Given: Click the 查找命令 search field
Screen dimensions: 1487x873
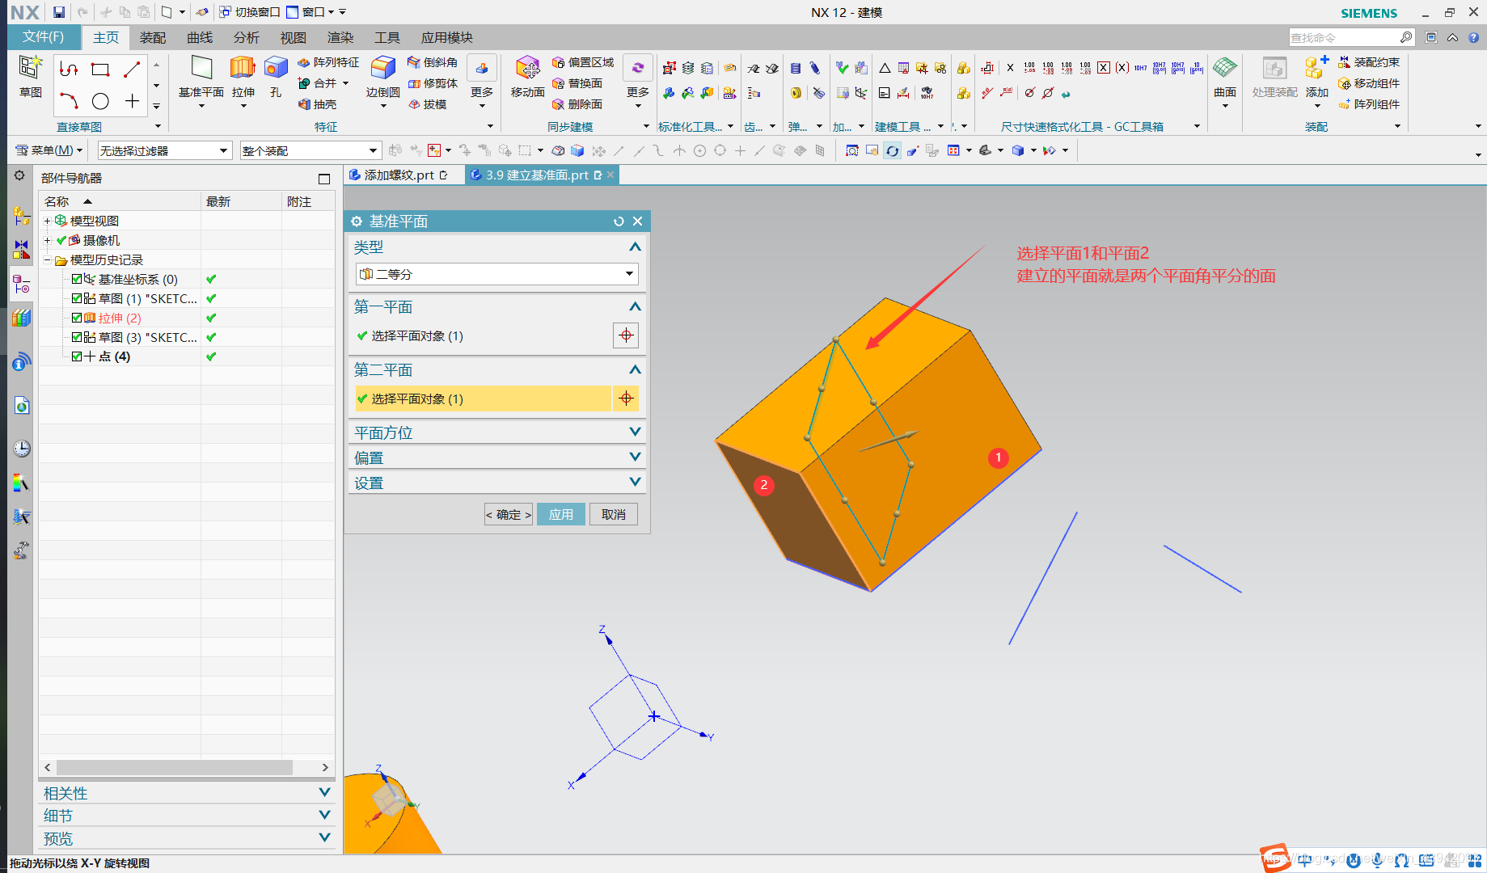Looking at the screenshot, I should point(1344,37).
